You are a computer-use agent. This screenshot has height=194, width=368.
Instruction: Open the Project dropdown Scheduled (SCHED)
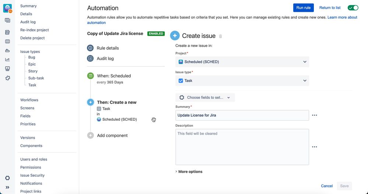tap(242, 62)
